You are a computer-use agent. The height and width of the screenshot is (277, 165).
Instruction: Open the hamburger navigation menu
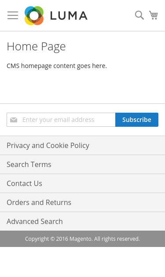pos(13,15)
